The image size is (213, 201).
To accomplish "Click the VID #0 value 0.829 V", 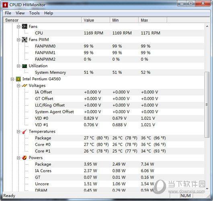I will (91, 118).
